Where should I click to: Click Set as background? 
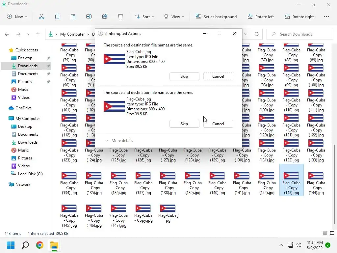point(216,16)
